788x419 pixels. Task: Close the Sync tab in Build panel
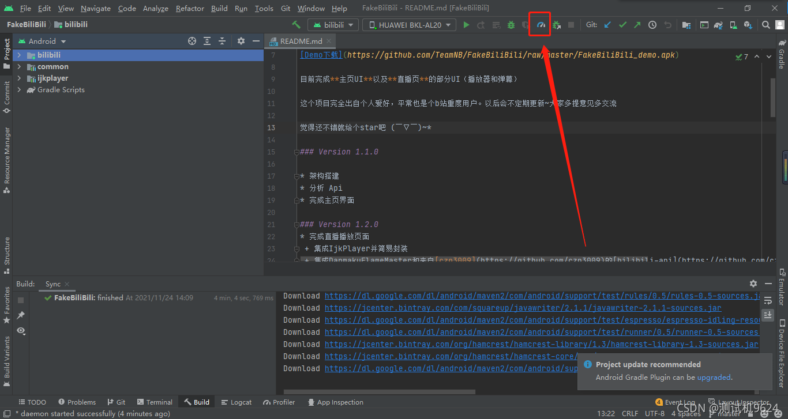coord(67,284)
